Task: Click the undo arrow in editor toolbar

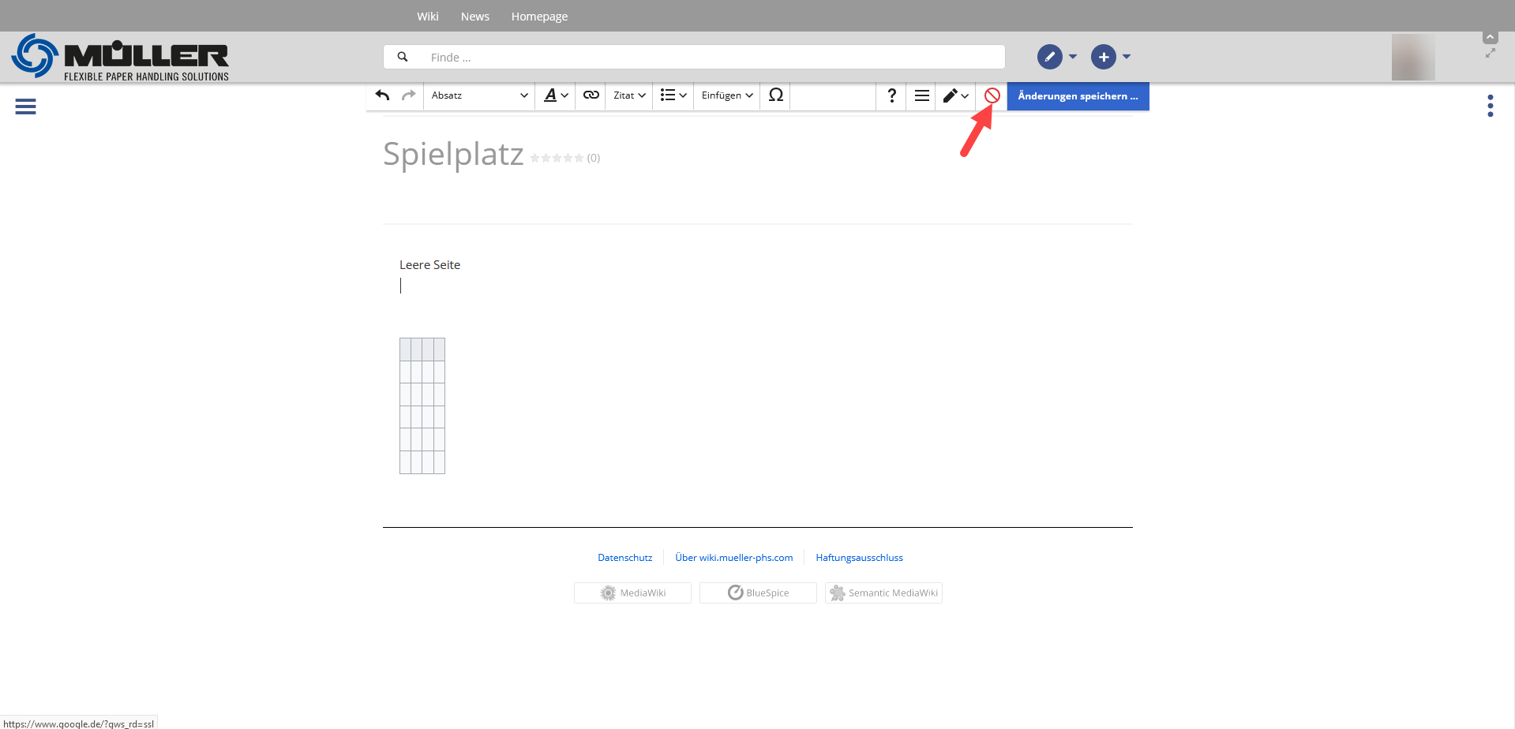Action: coord(383,95)
